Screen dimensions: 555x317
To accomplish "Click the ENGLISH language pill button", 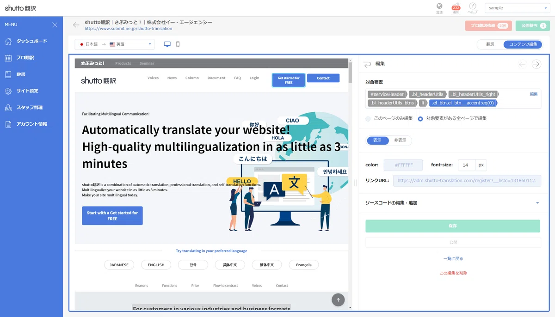I will [156, 265].
